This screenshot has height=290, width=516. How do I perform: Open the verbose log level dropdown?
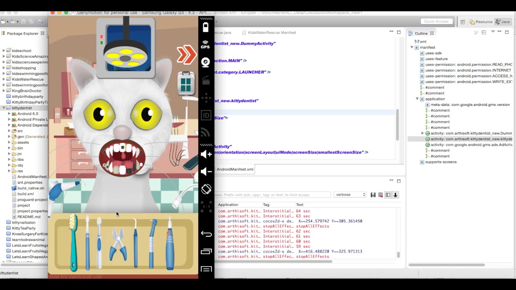point(350,195)
